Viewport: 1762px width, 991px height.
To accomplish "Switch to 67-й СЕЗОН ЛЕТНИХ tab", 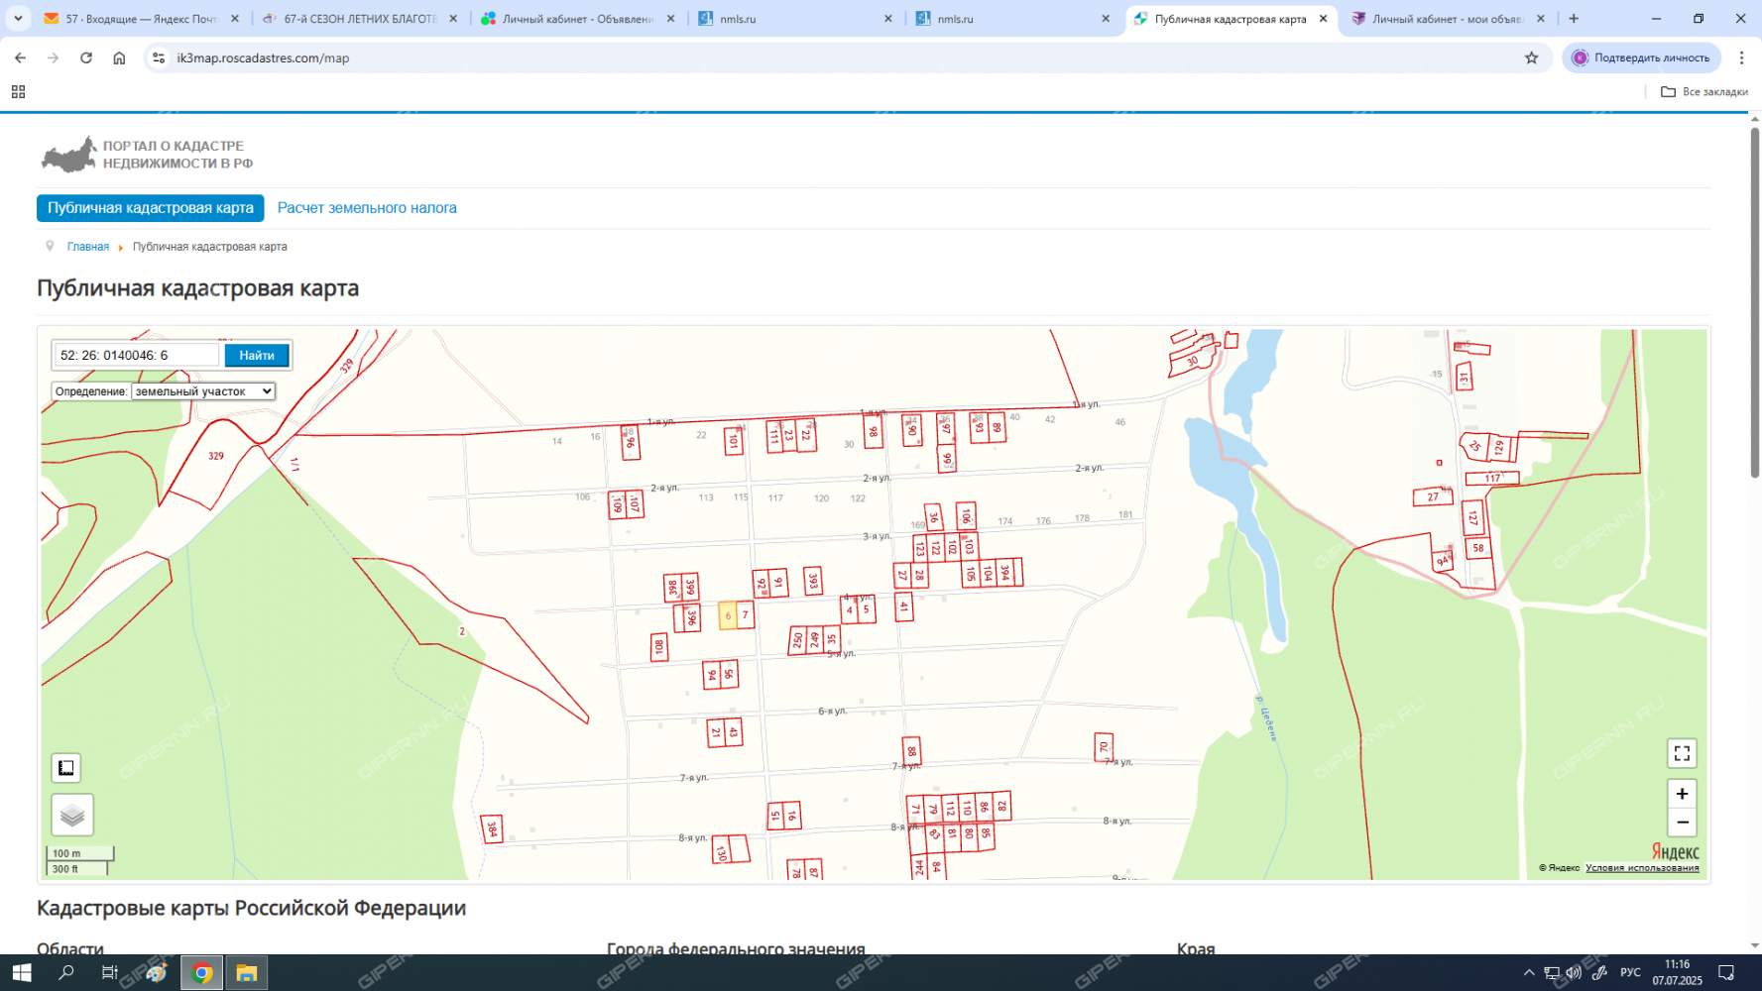I will [360, 19].
